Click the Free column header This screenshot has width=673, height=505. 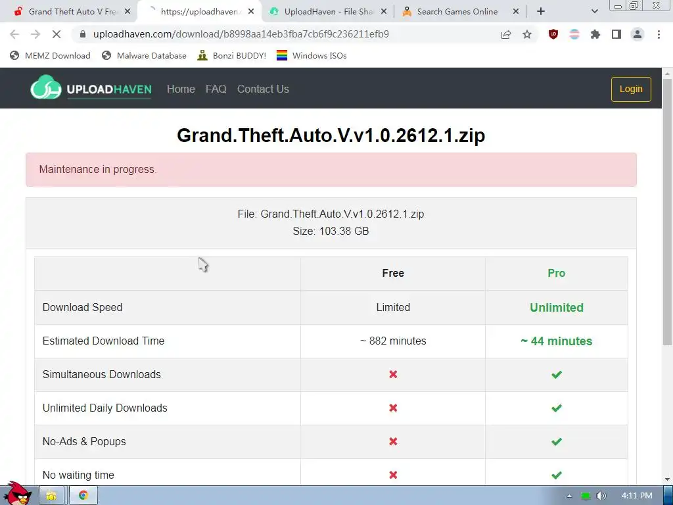[393, 273]
